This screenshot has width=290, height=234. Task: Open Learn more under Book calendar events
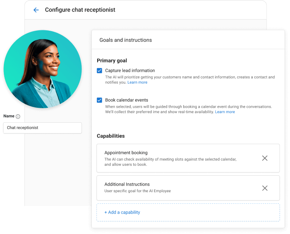(225, 112)
